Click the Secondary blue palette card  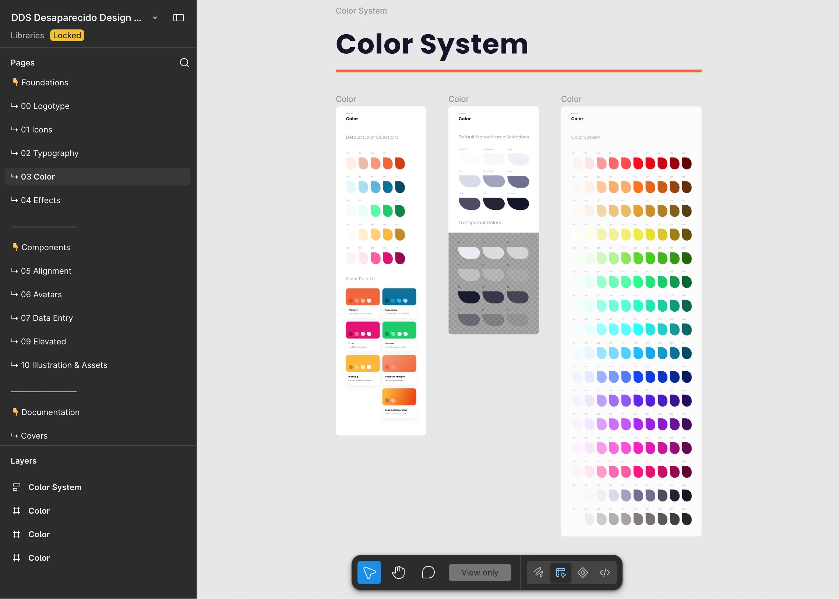click(x=399, y=303)
